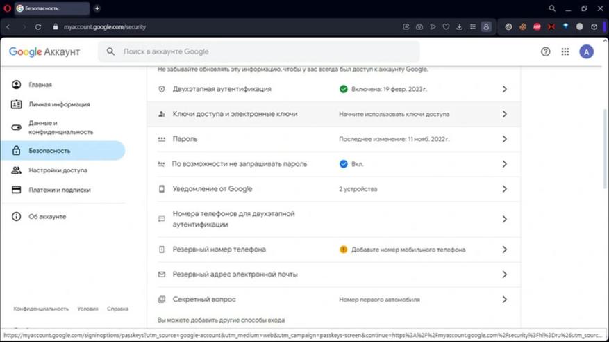Viewport: 609px width, 342px height.
Task: Click the Opera logo menu icon
Action: click(x=7, y=8)
